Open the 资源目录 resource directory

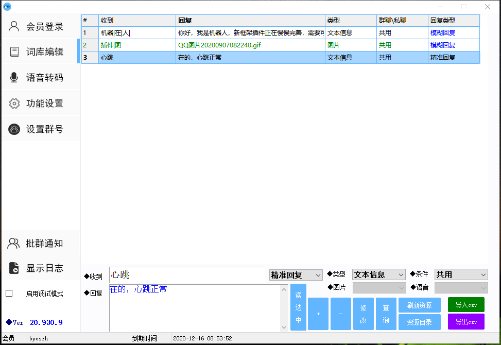[419, 322]
